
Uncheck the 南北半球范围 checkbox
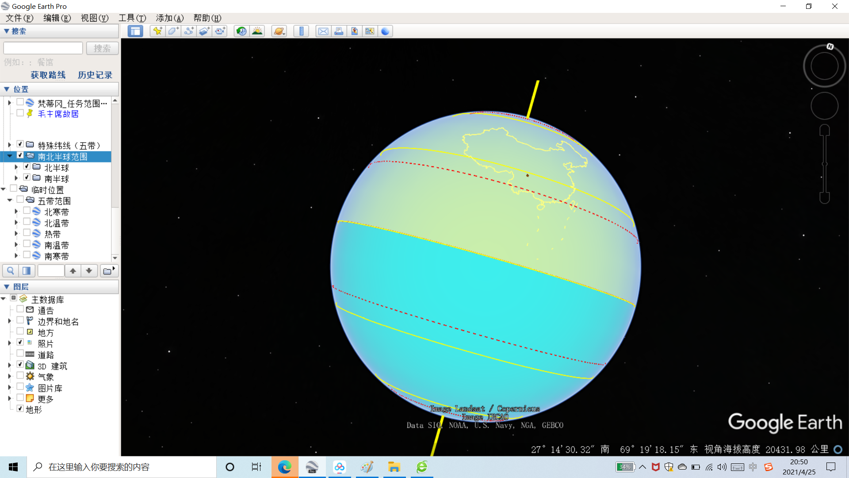[x=20, y=155]
